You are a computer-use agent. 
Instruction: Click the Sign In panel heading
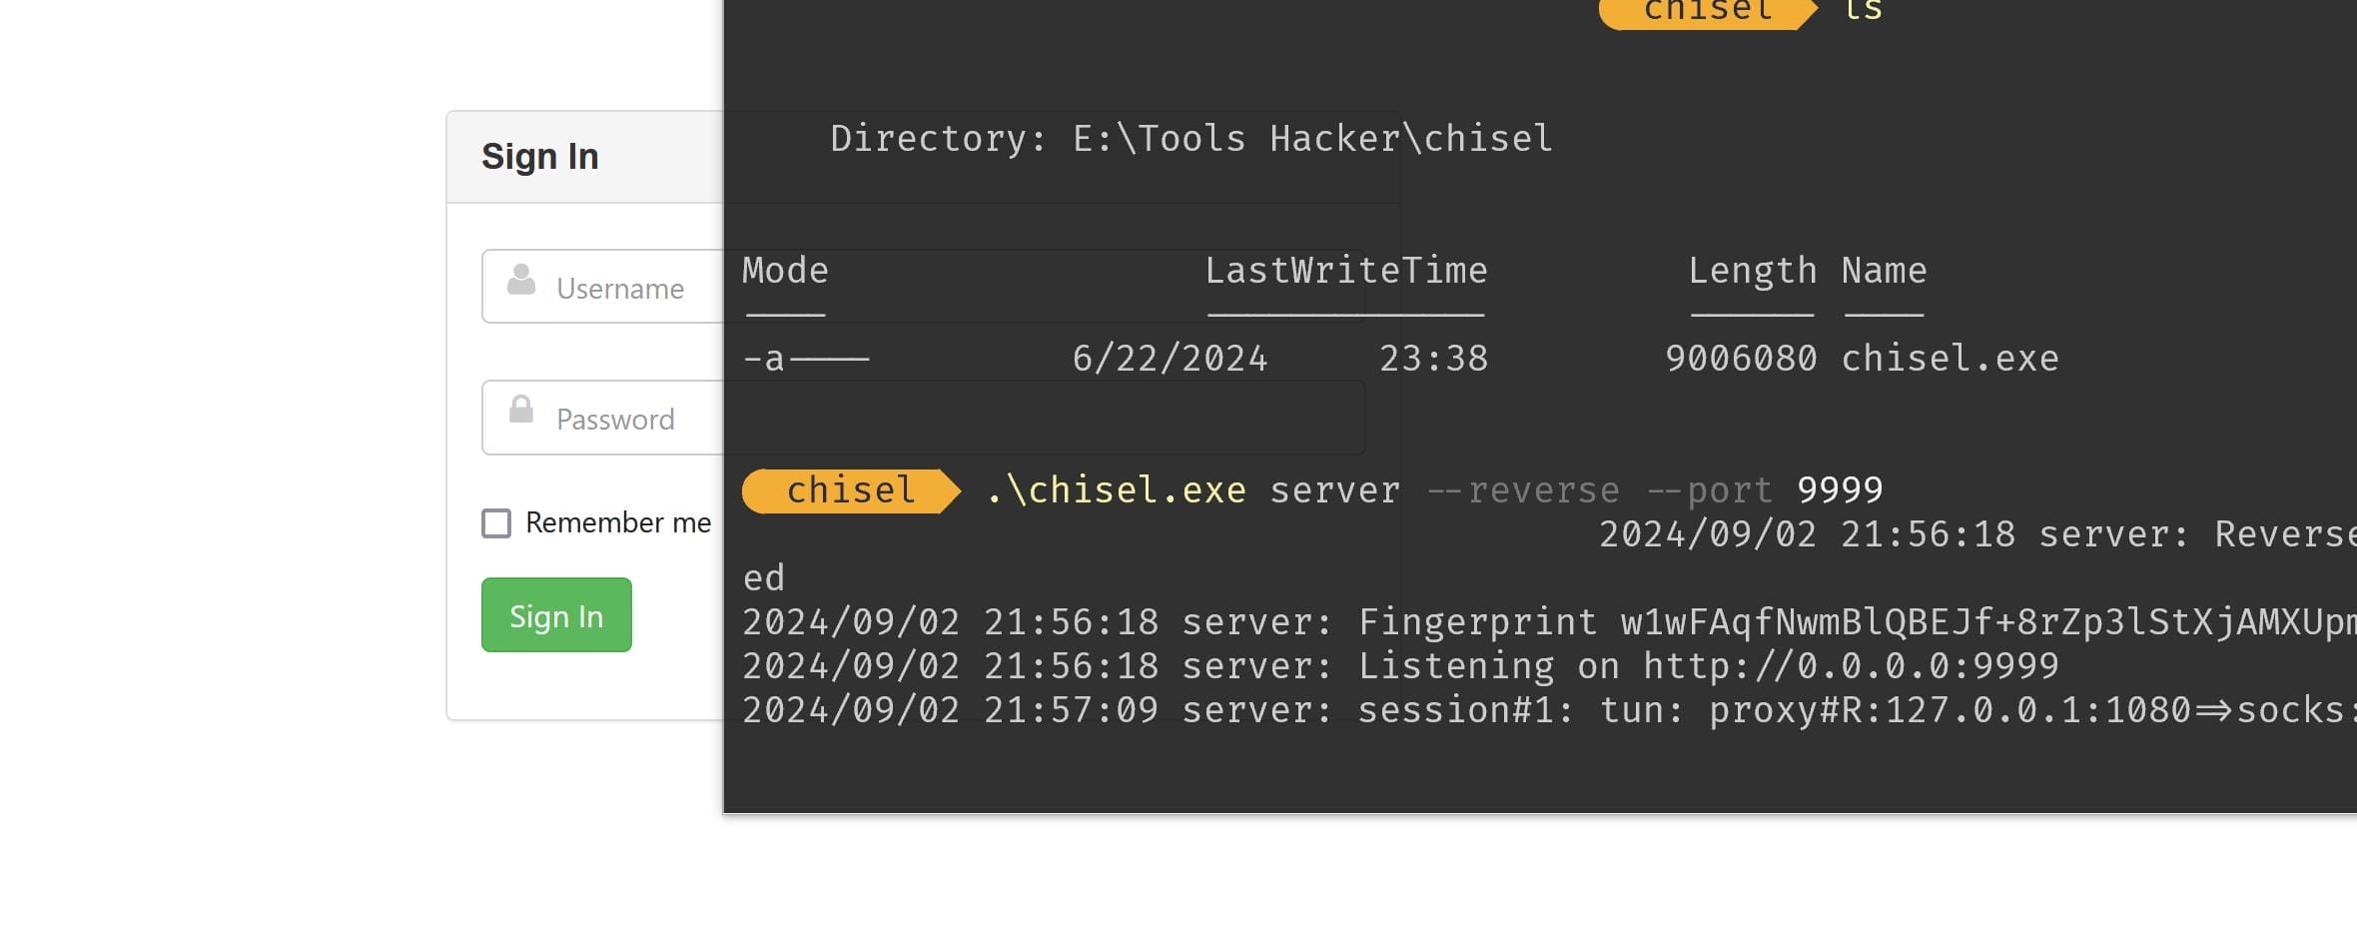click(x=540, y=157)
